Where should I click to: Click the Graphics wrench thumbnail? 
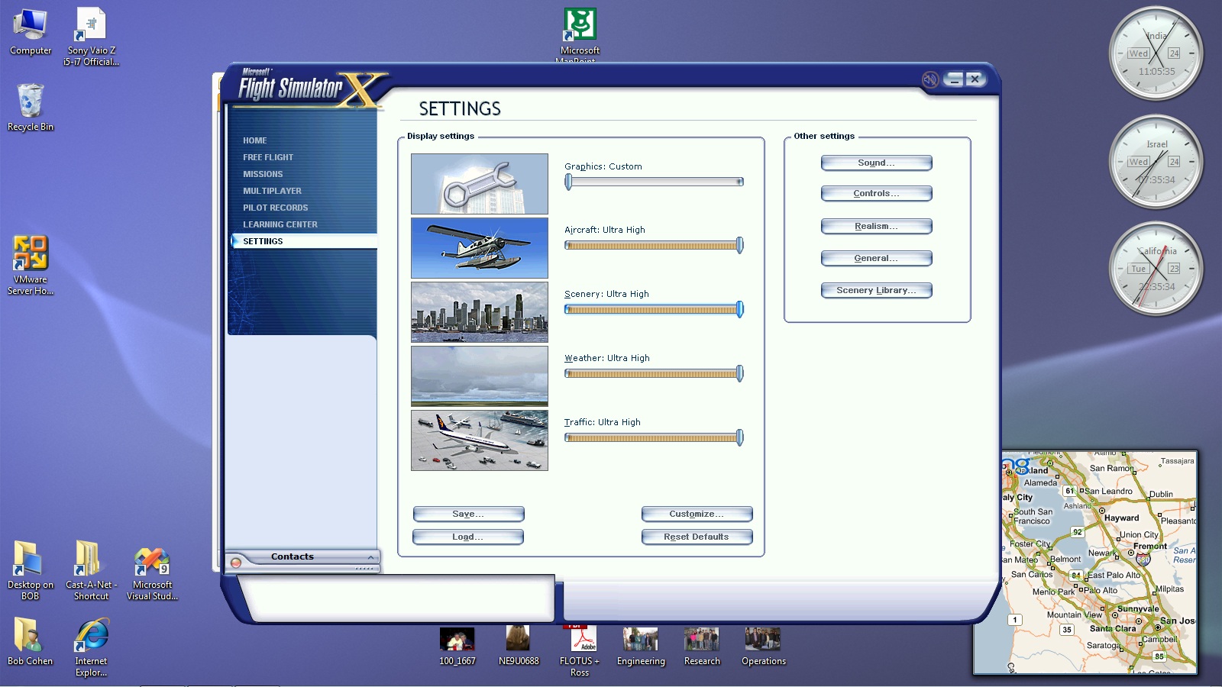pos(480,184)
